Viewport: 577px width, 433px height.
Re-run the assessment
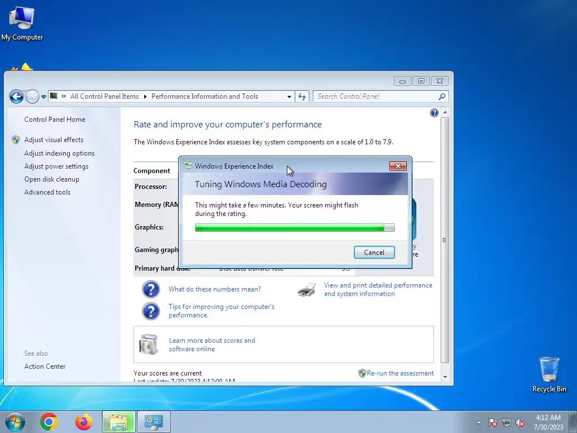coord(400,373)
